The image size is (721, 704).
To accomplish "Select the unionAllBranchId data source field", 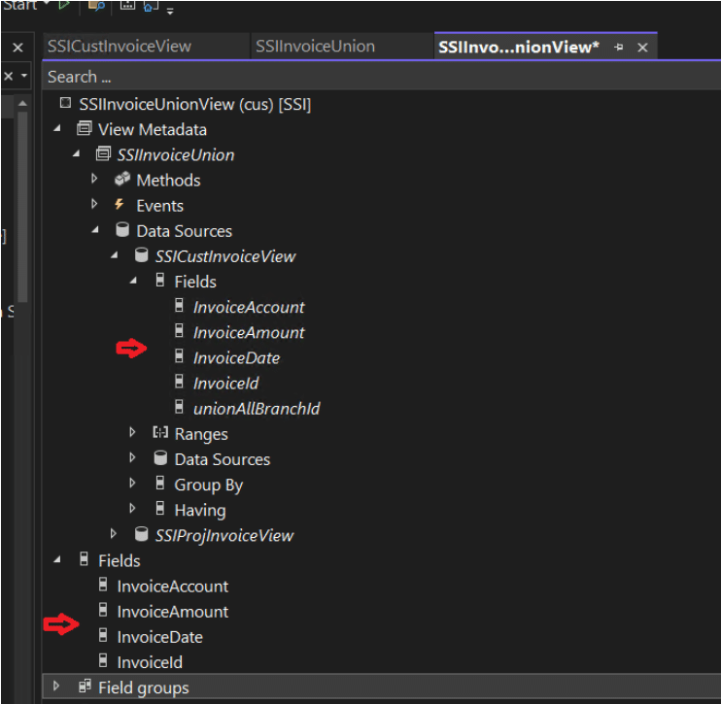I will point(257,409).
